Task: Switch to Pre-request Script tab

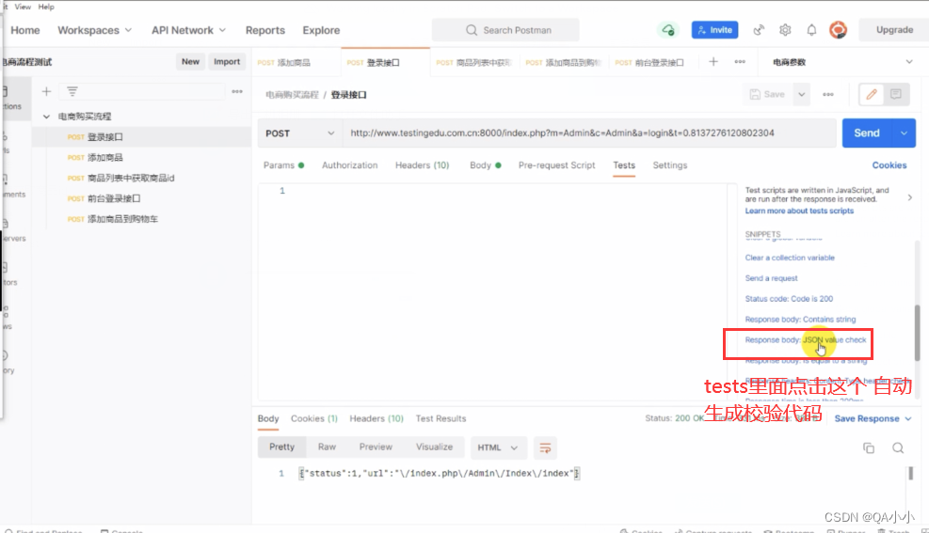Action: (556, 165)
